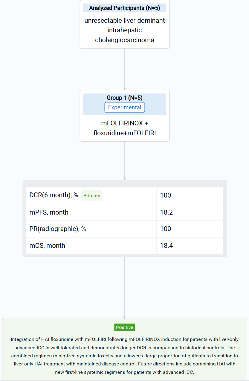Click arrowhead pointing to Group 1 box

pyautogui.click(x=125, y=89)
